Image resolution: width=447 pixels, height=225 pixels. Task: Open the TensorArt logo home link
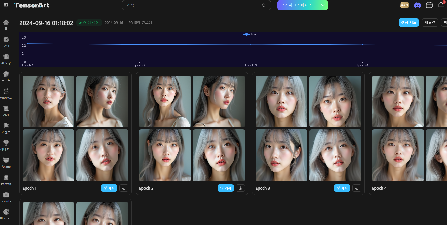pyautogui.click(x=32, y=5)
